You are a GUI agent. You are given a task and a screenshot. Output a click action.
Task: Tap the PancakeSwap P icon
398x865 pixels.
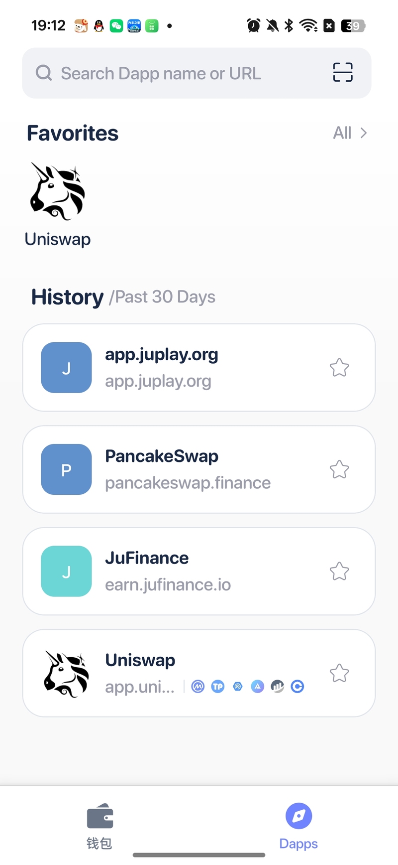(x=66, y=469)
